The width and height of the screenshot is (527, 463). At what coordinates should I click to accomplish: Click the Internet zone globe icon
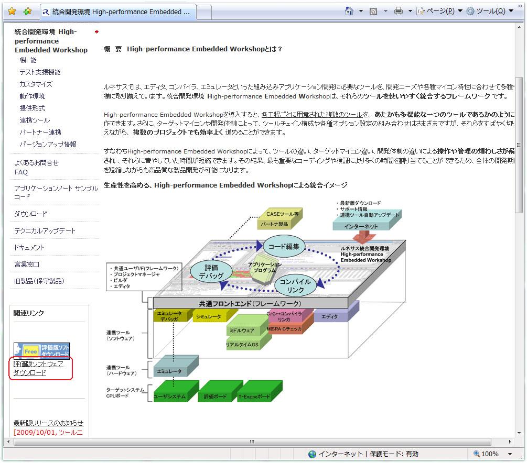click(x=313, y=454)
